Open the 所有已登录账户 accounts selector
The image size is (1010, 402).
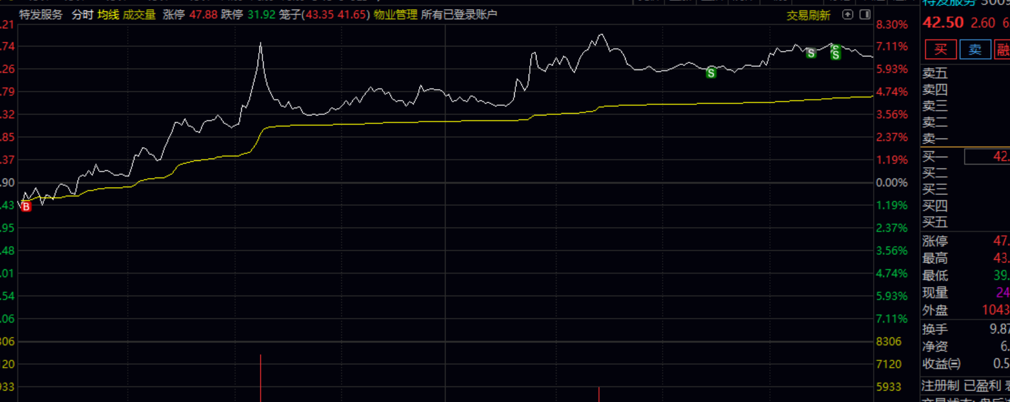click(459, 15)
